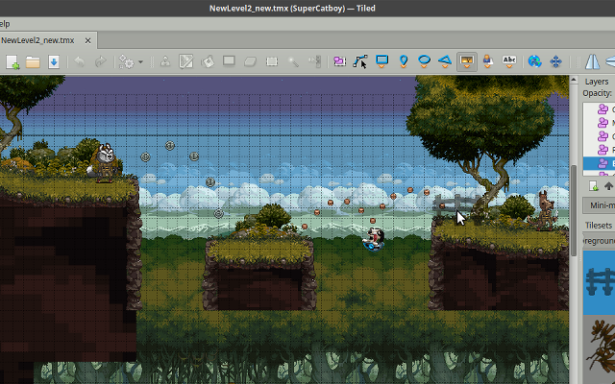Select the Shape Fill rectangle tool
Screen dimensions: 615x384
(229, 61)
